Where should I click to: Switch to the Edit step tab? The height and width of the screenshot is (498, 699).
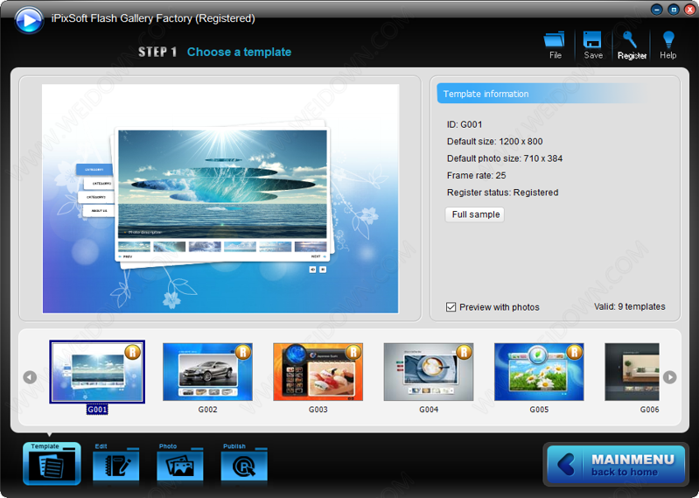115,464
